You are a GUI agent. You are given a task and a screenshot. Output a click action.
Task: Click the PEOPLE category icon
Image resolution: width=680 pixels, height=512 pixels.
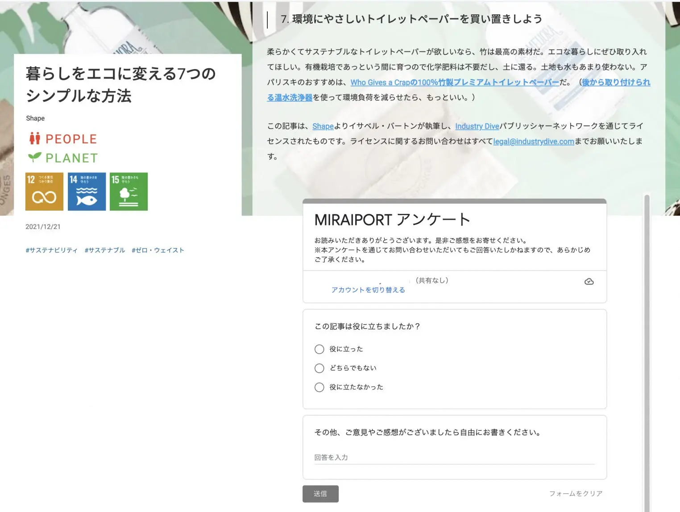click(35, 139)
